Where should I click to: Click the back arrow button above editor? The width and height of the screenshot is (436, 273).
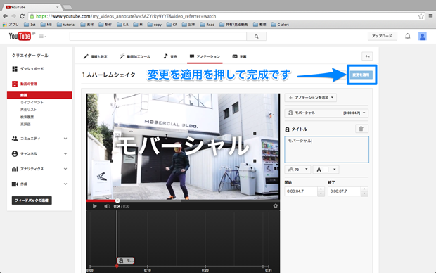pyautogui.click(x=367, y=56)
